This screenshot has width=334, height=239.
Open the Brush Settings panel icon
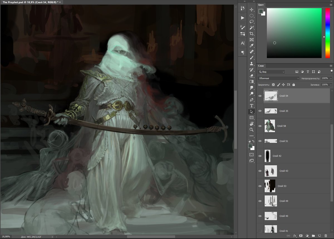(242, 27)
